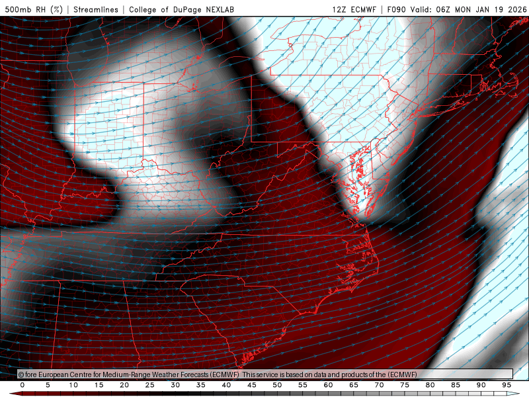The height and width of the screenshot is (397, 529).
Task: Click the '10' value on the color scale
Action: [73, 385]
